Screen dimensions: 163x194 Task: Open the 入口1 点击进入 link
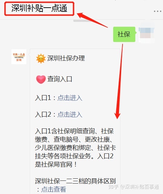(x=70, y=98)
